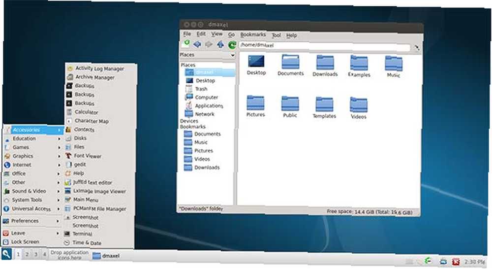Click the dmaxel taskbar window button

pyautogui.click(x=106, y=256)
